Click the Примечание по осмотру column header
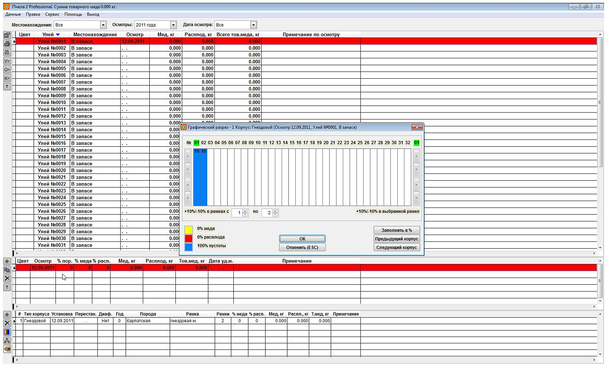This screenshot has height=367, width=607. 311,35
